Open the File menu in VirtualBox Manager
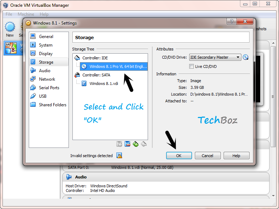The image size is (279, 209). (9, 14)
